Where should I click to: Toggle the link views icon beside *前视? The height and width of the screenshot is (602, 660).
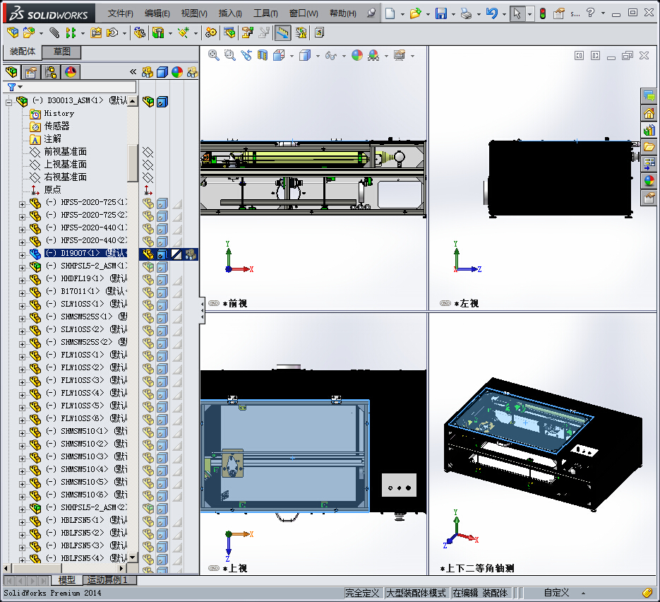coord(213,303)
